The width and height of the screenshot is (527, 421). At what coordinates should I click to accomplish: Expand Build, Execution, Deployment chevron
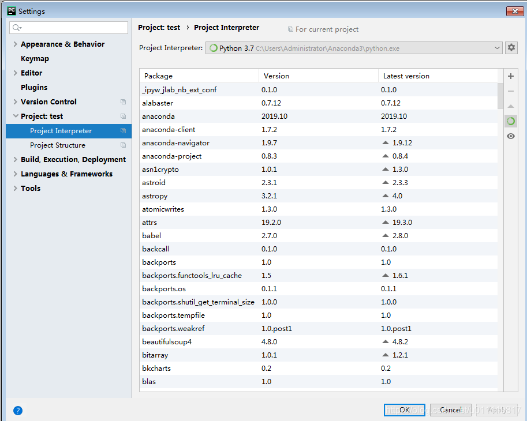pyautogui.click(x=15, y=160)
